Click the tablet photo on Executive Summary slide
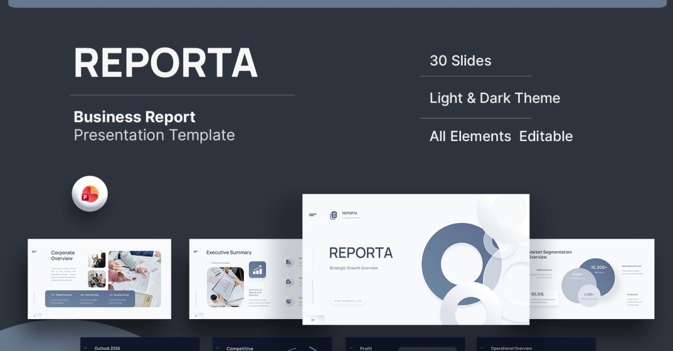Image resolution: width=673 pixels, height=351 pixels. pyautogui.click(x=225, y=287)
